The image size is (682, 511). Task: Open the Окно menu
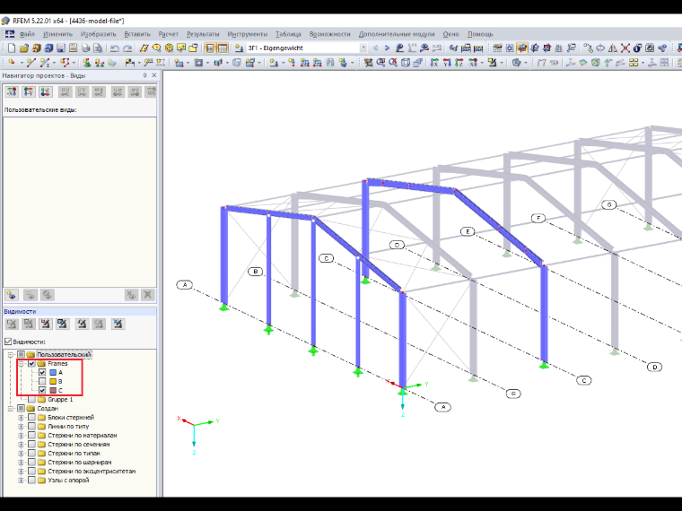point(451,34)
